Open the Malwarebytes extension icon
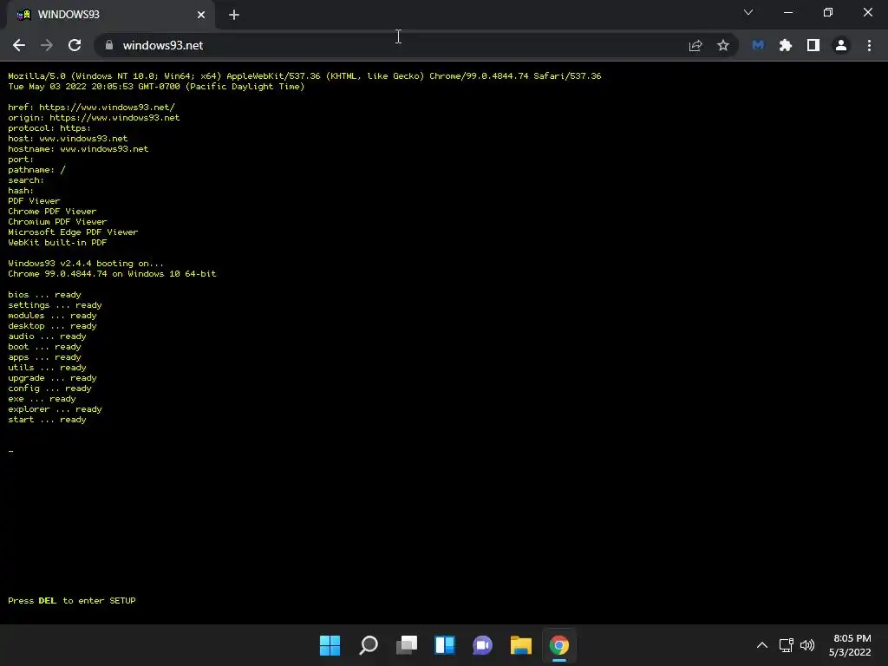This screenshot has width=888, height=666. (x=758, y=45)
